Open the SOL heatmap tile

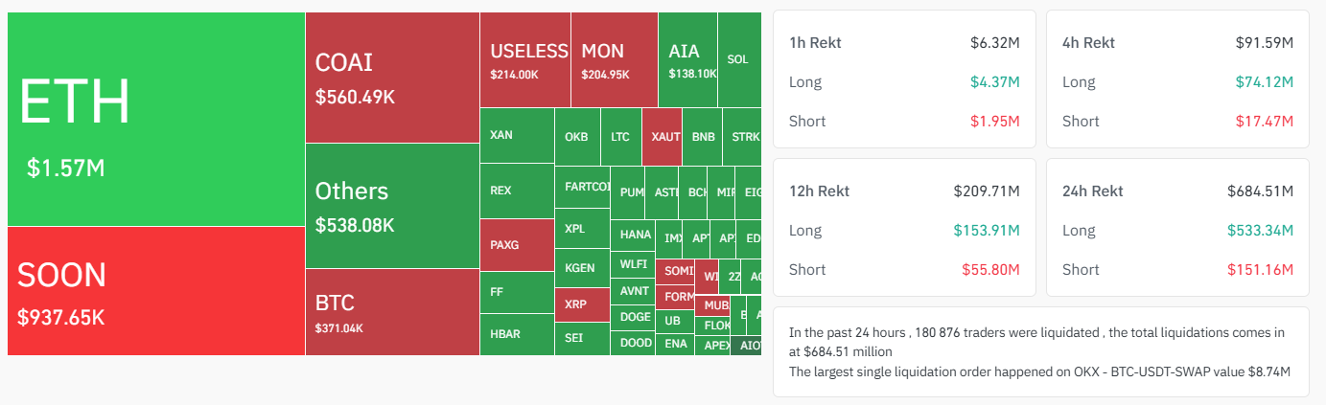[738, 59]
